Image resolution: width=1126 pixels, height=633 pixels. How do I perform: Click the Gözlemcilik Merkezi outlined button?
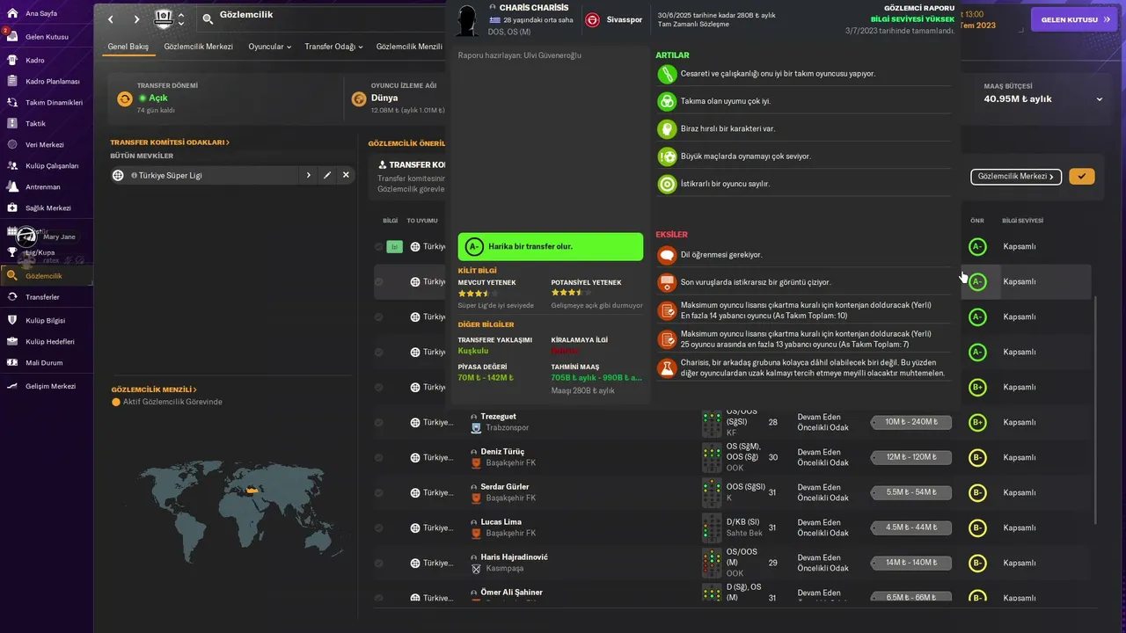(x=1016, y=177)
